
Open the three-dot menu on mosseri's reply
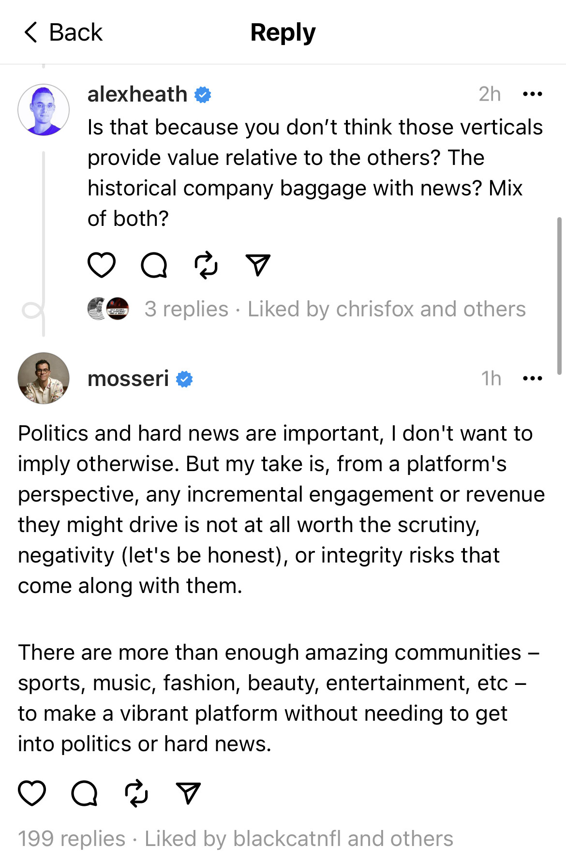[x=532, y=378]
